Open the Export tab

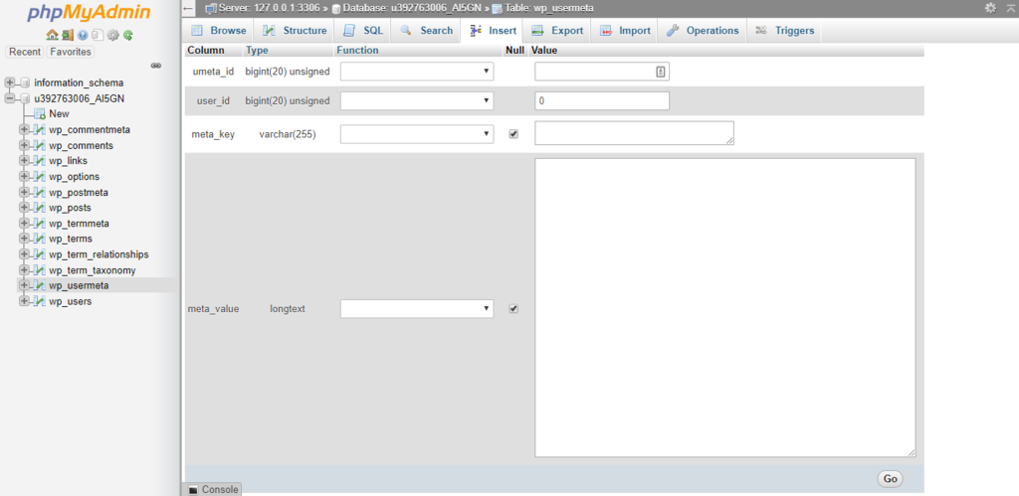pyautogui.click(x=557, y=31)
